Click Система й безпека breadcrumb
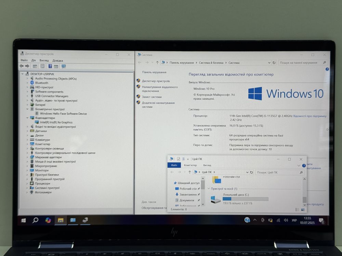342x256 pixels. 211,63
